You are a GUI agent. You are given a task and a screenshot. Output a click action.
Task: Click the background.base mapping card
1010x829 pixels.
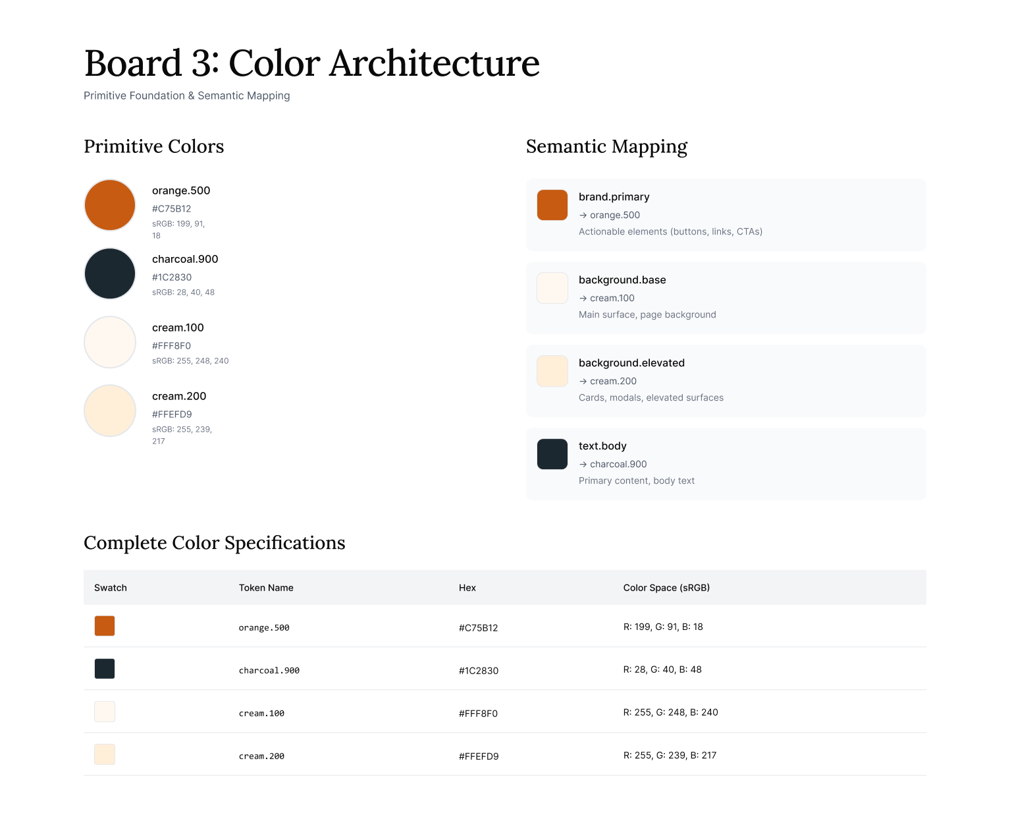tap(725, 297)
